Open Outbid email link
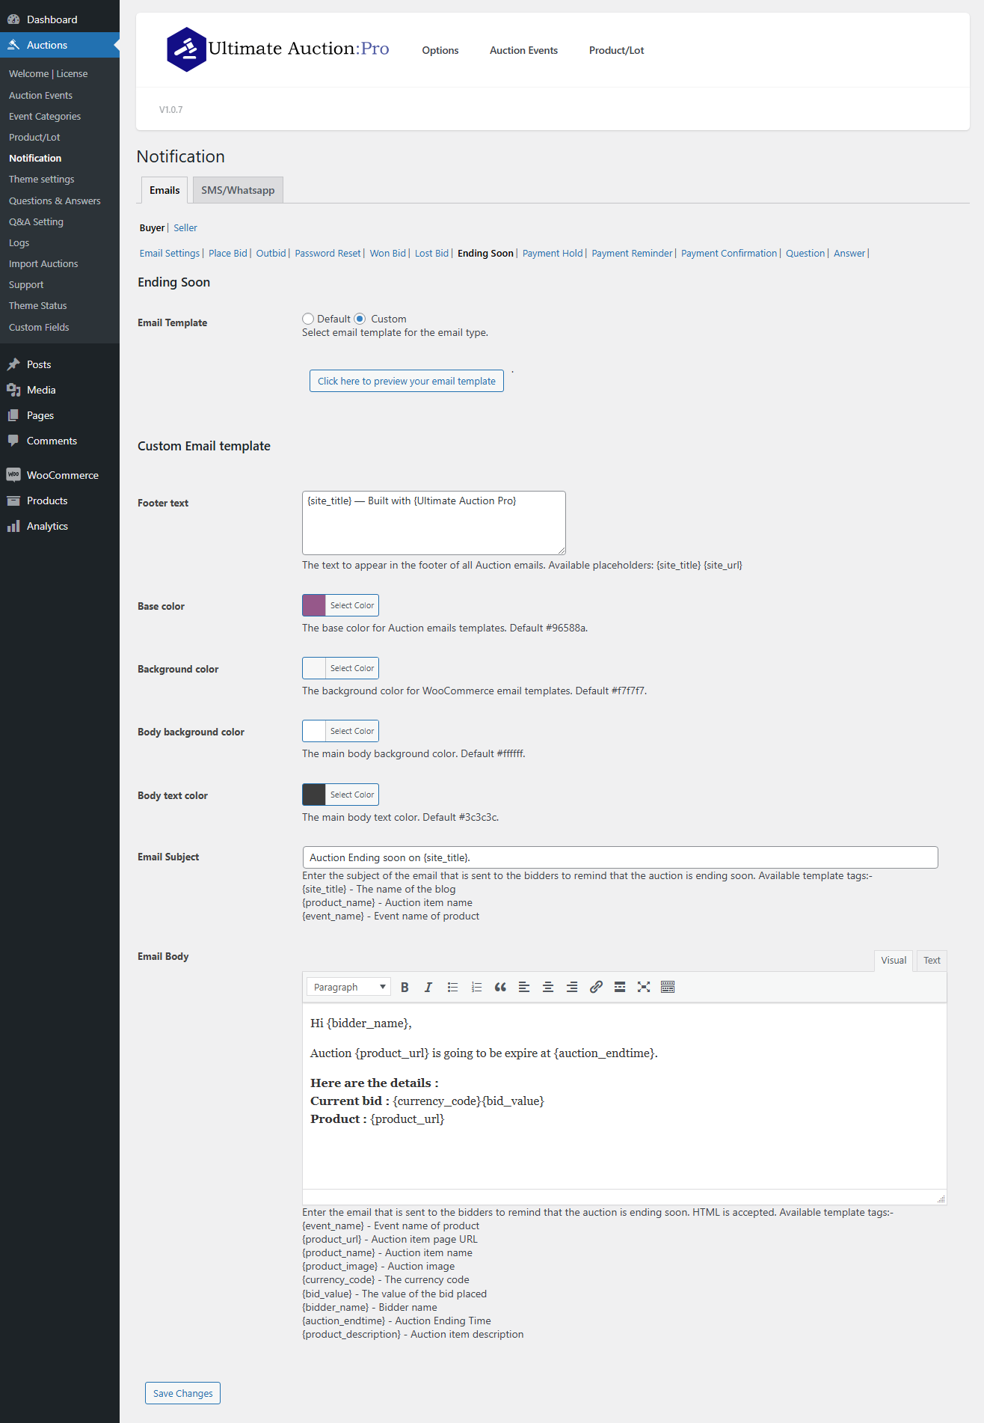Screen dimensions: 984x1423 [x=271, y=253]
